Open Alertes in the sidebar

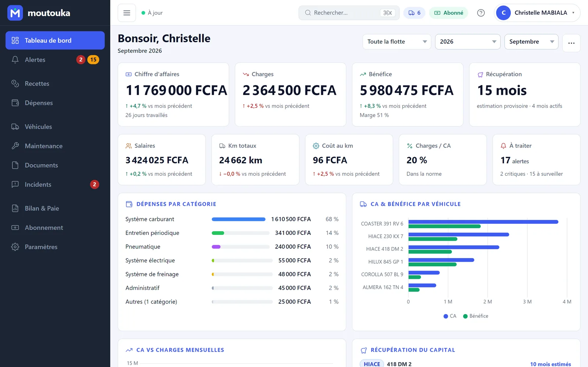click(55, 60)
